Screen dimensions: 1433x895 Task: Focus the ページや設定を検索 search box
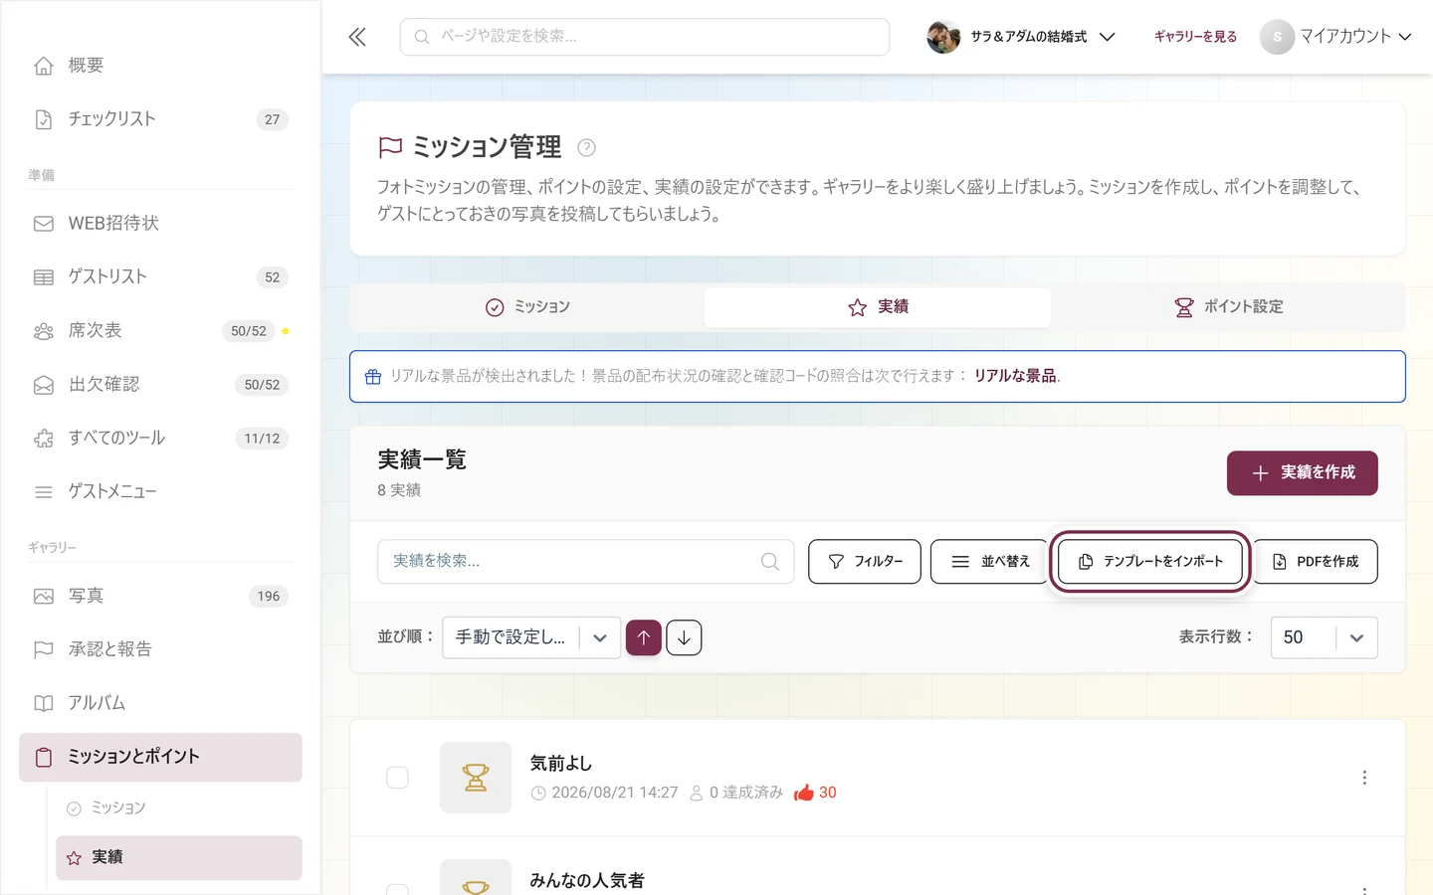click(x=645, y=37)
